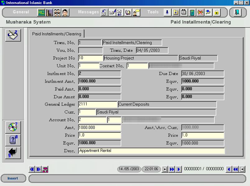Open the help book icon numbered 8
This screenshot has width=250, height=186.
[x=13, y=140]
